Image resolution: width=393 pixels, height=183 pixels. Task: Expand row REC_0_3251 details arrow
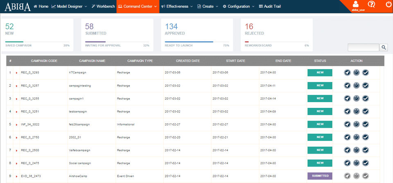(16, 112)
